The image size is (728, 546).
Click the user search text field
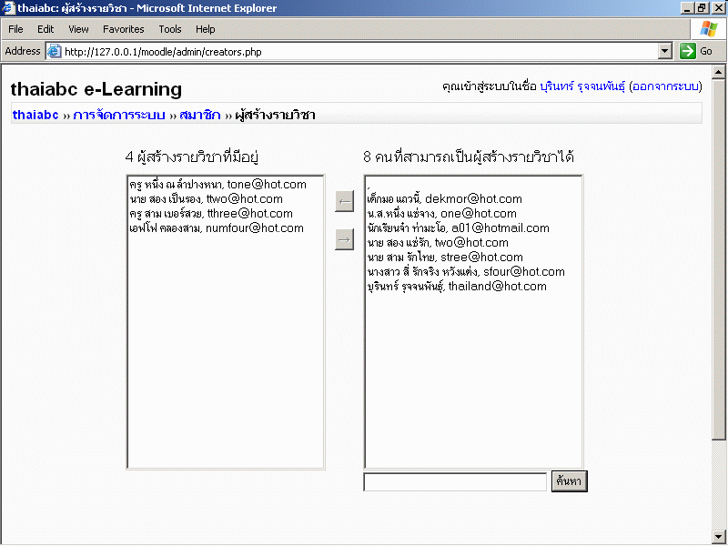coord(455,482)
